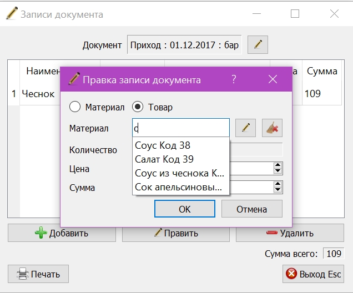Choose Соус из чеснока suggestion
The height and width of the screenshot is (293, 353).
(181, 173)
